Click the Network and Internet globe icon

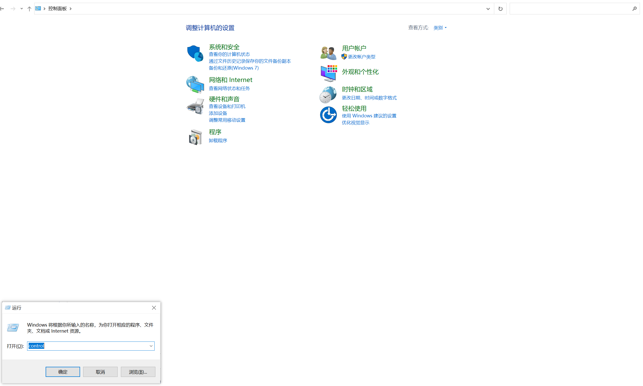(195, 84)
